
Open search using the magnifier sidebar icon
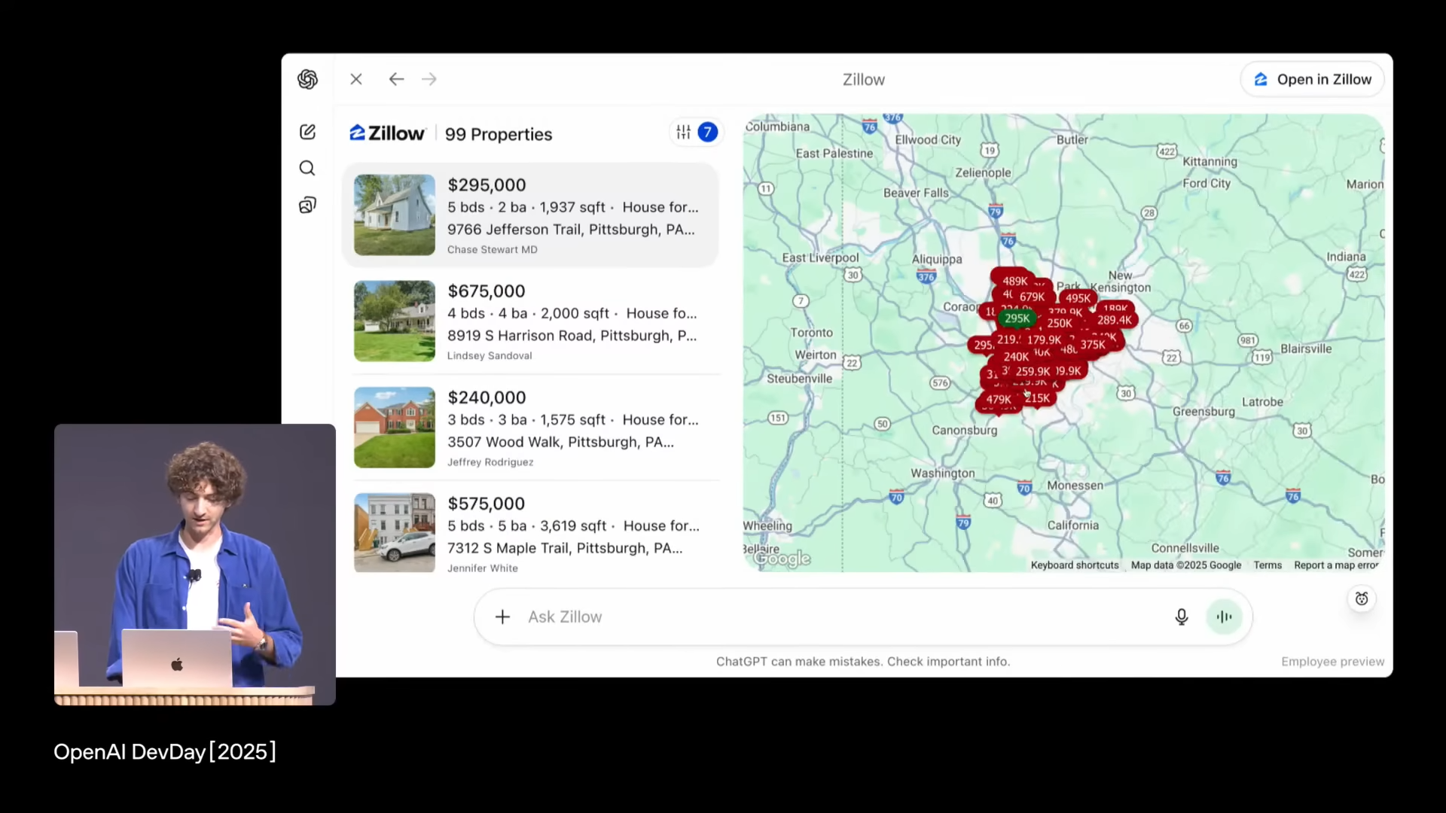click(307, 168)
